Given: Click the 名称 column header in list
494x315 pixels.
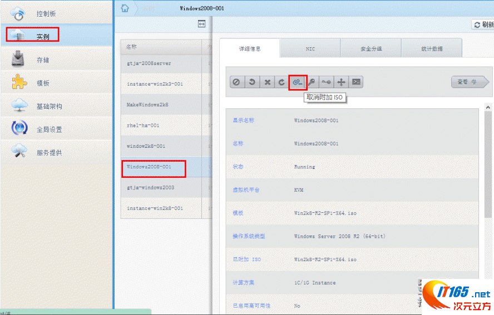Looking at the screenshot, I should point(161,47).
